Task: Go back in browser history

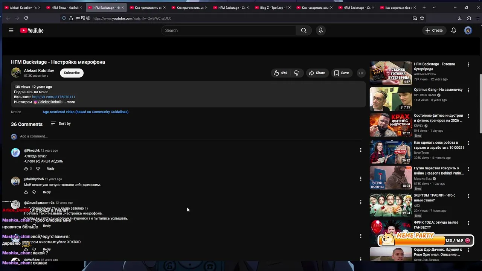Action: (8, 18)
